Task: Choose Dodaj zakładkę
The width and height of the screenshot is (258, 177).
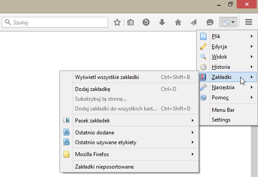Action: [129, 89]
